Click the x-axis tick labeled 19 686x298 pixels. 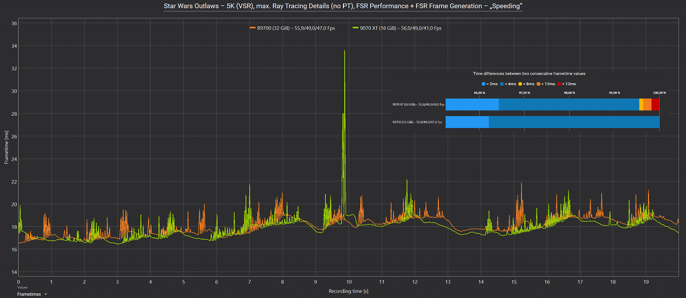click(646, 281)
